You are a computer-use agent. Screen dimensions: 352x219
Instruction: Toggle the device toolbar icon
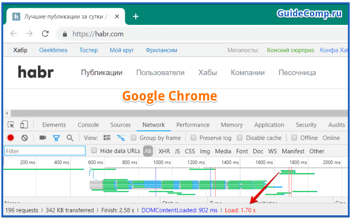click(24, 124)
